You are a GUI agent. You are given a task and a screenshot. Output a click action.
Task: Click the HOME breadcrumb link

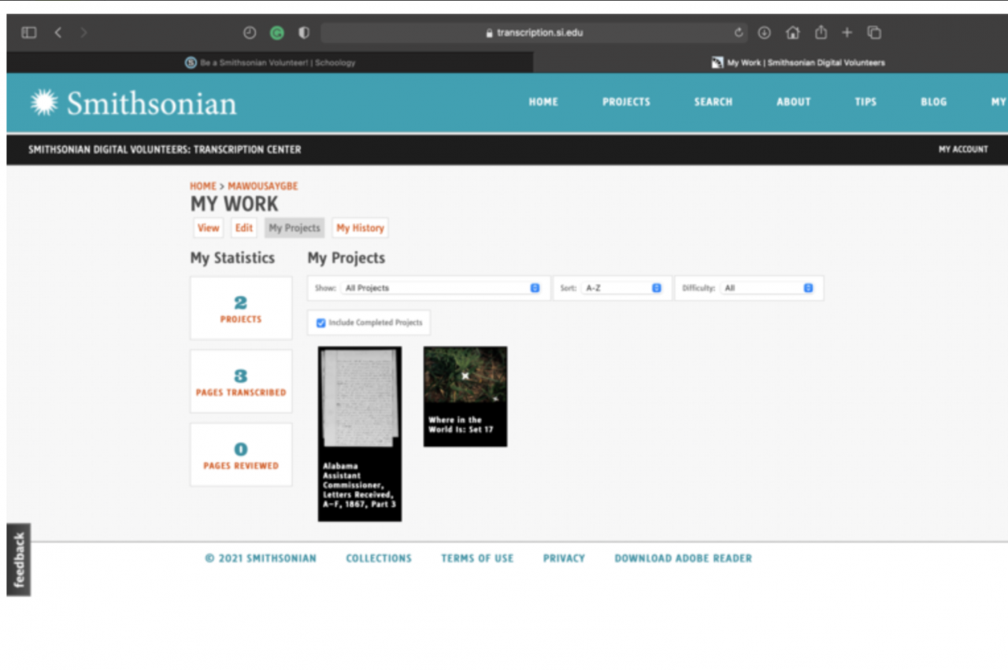[x=202, y=187]
